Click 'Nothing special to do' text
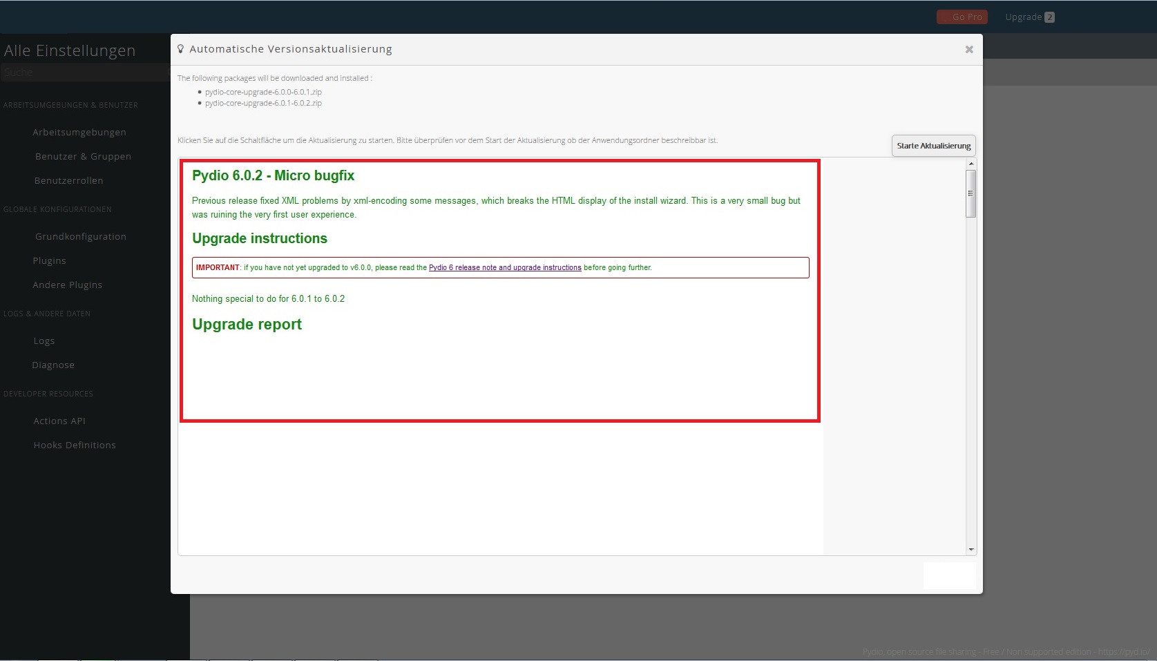This screenshot has height=661, width=1157. point(268,299)
